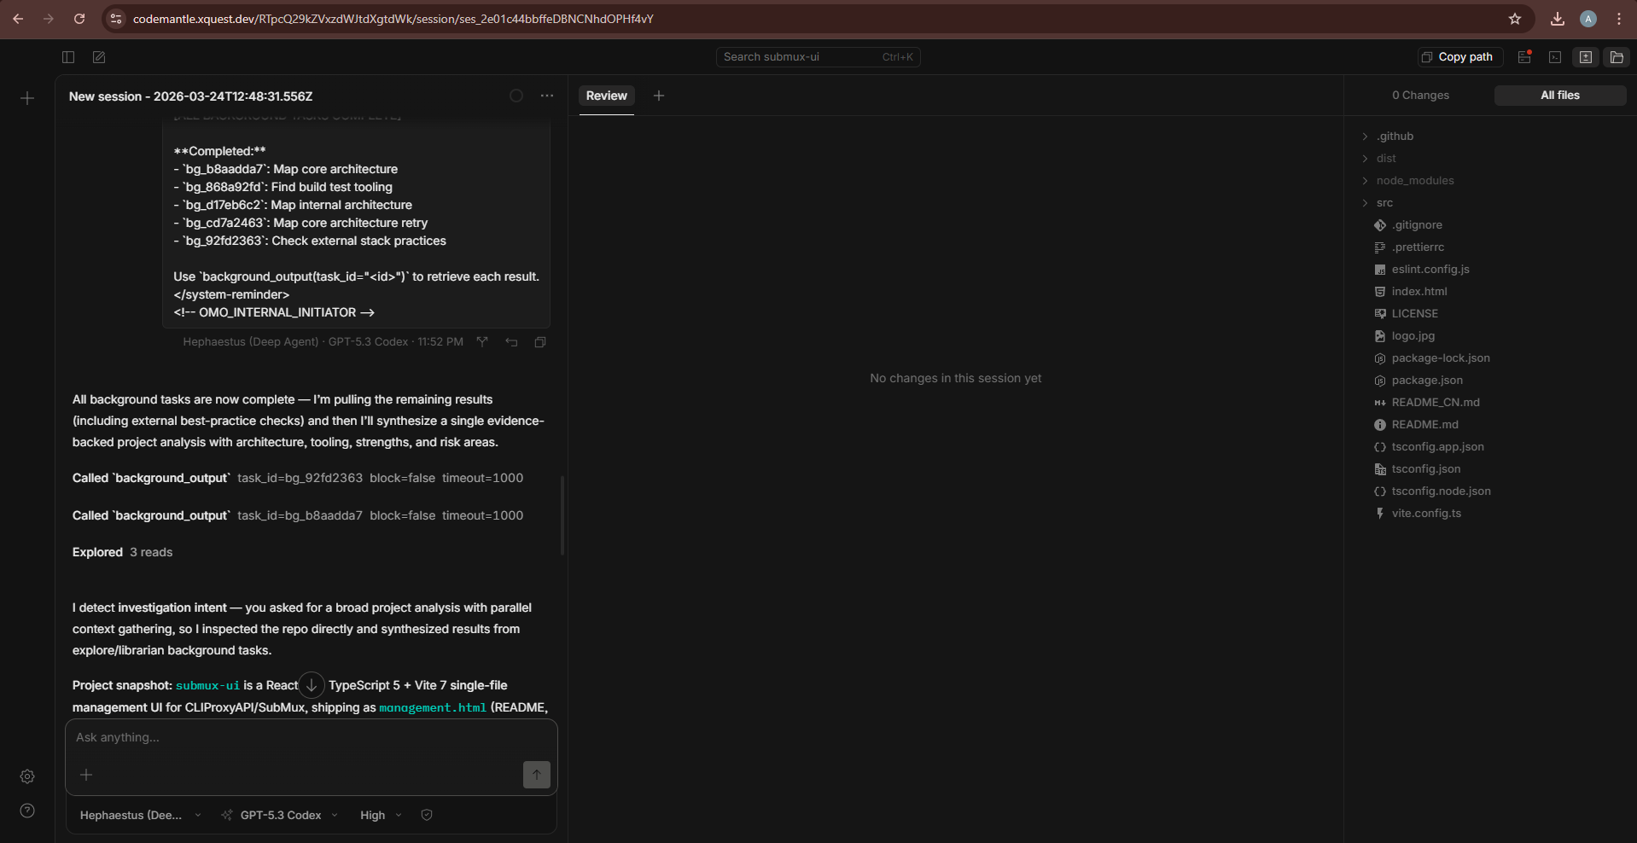Send the prompt with the arrow button

click(536, 775)
